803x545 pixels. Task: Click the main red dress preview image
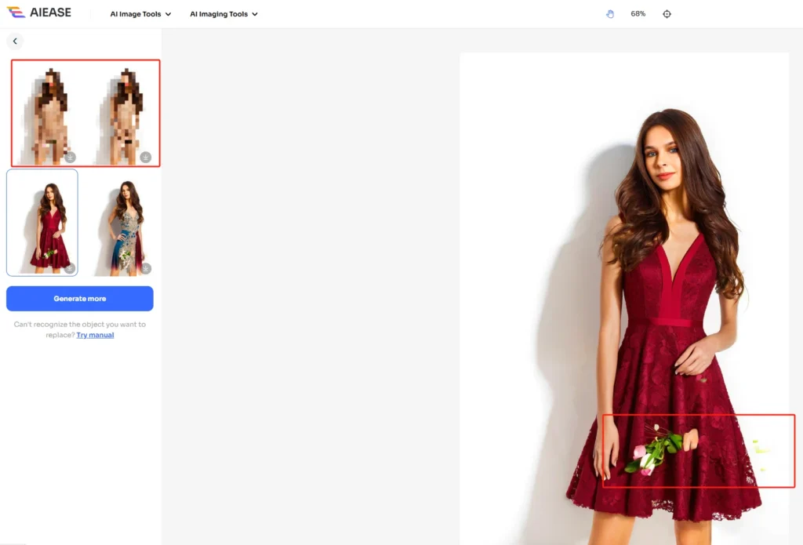[624, 299]
